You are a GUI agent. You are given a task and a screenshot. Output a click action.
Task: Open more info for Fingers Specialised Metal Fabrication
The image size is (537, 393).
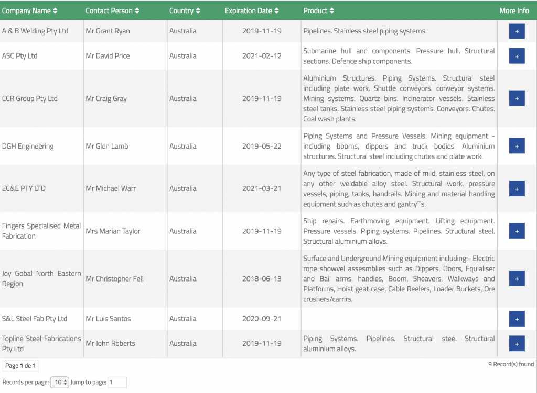click(x=517, y=231)
